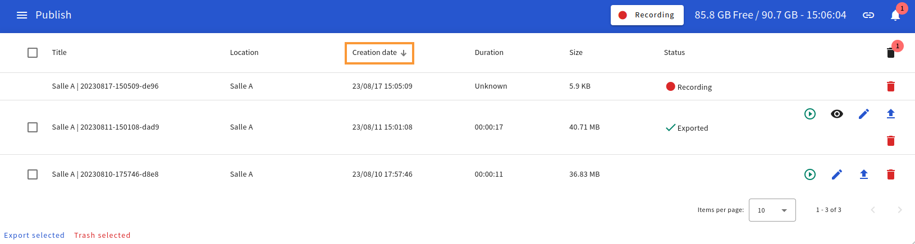This screenshot has width=915, height=244.
Task: Toggle the select-all checkbox in header
Action: [33, 53]
